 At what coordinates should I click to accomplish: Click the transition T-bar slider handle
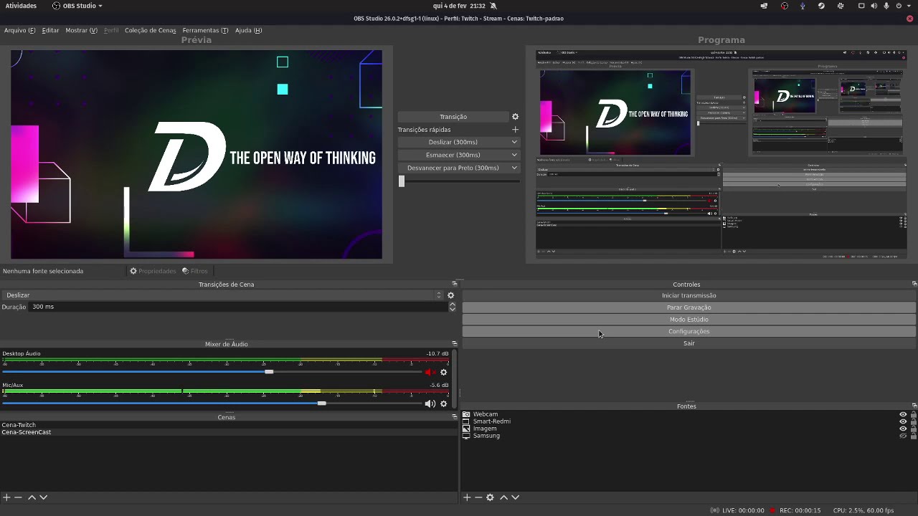coord(402,181)
